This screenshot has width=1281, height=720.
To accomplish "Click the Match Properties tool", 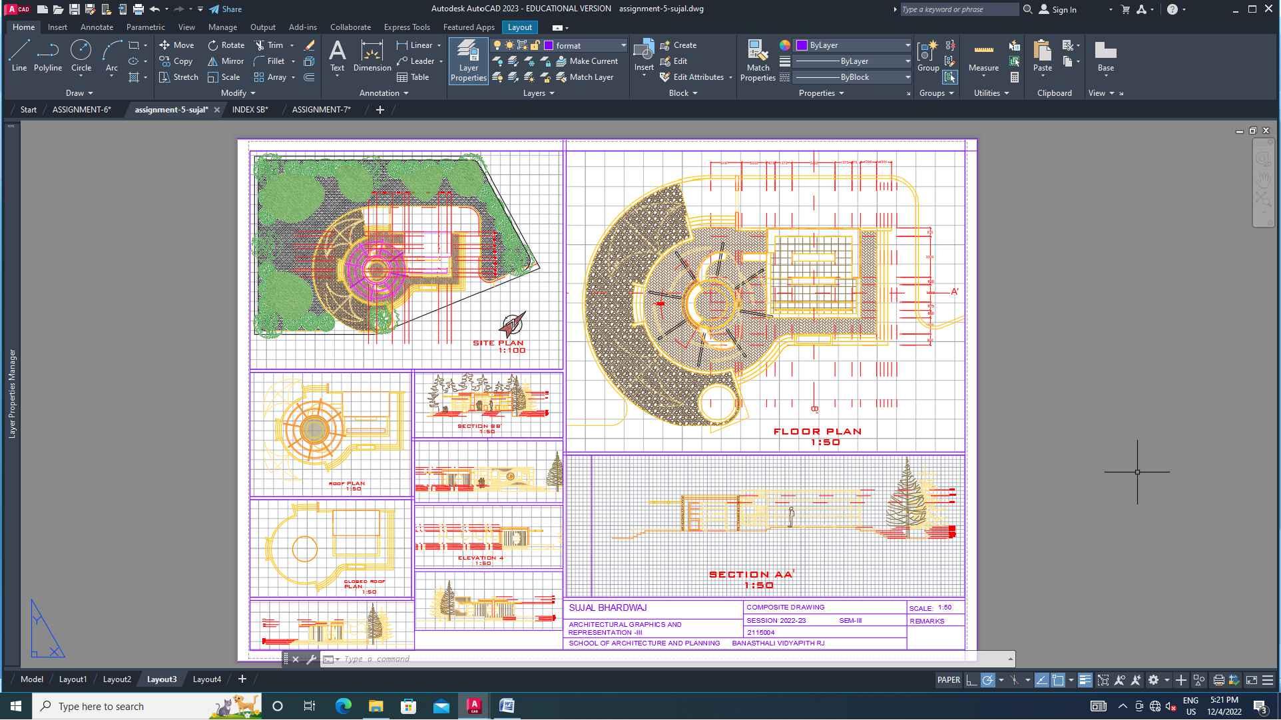I will [758, 61].
